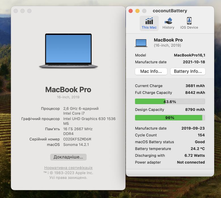Select the This Mac toolbar tab
The height and width of the screenshot is (198, 221).
(149, 23)
